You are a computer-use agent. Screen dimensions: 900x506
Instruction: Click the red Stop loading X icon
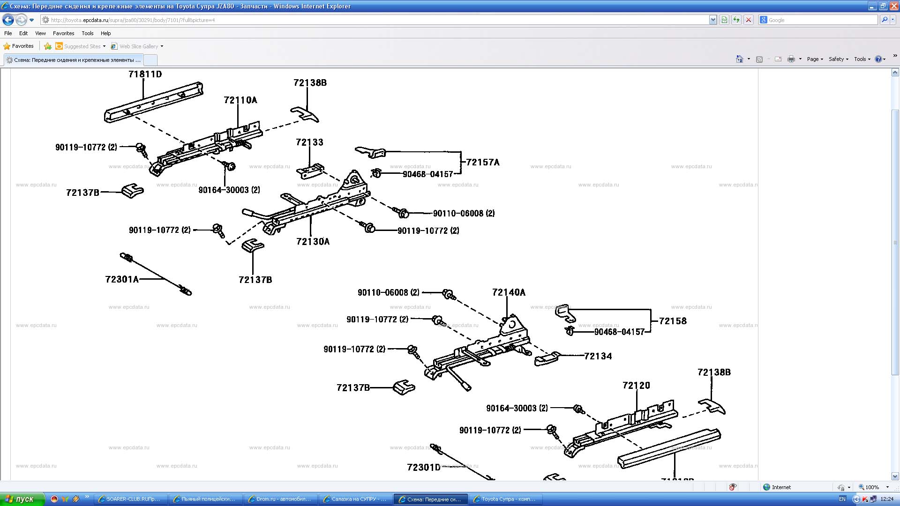749,20
